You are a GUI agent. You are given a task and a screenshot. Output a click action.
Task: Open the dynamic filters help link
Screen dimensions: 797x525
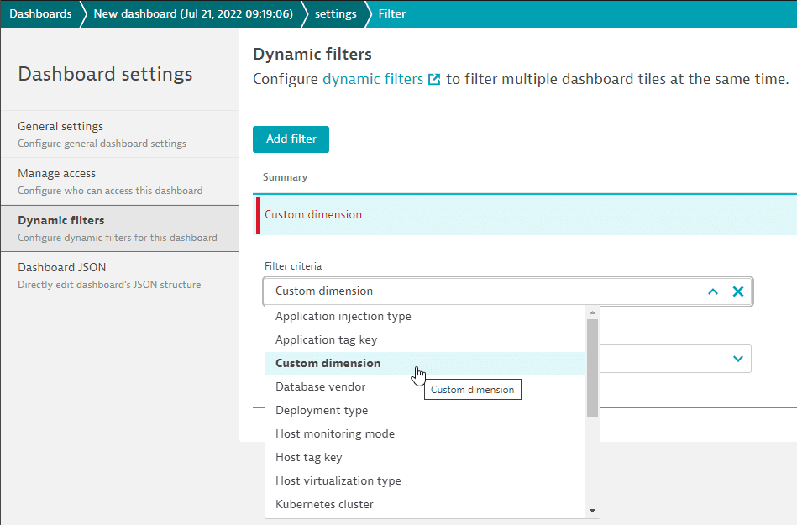(x=373, y=80)
